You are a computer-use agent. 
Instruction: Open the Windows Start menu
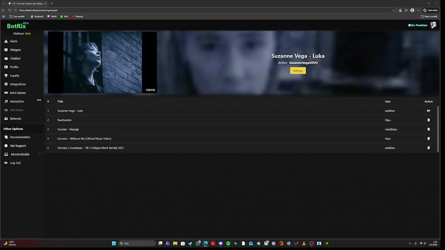pyautogui.click(x=114, y=243)
